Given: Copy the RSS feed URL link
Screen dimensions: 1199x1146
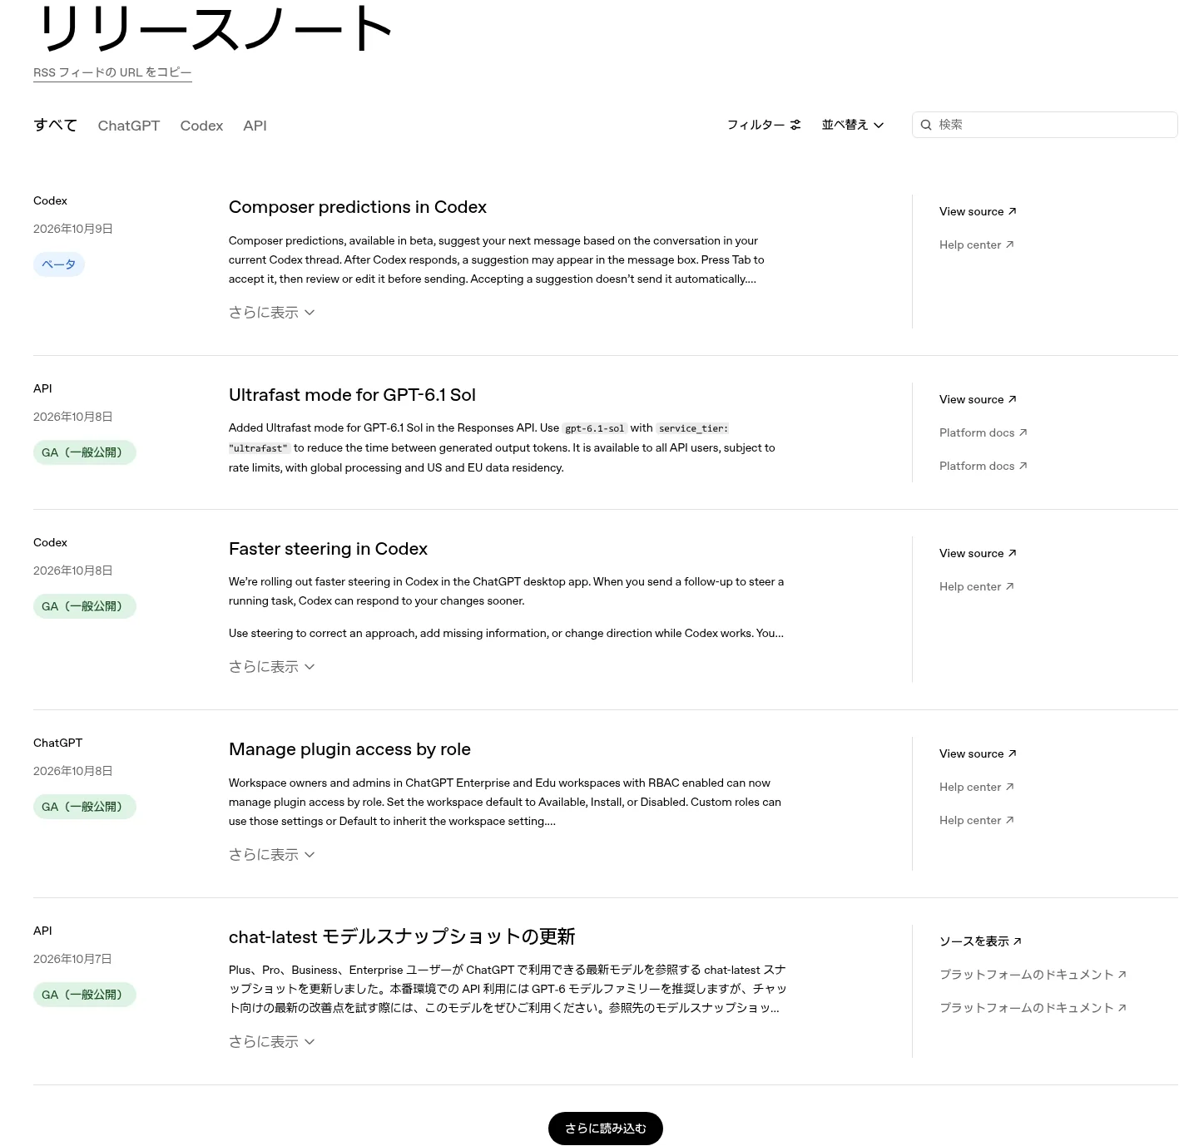Looking at the screenshot, I should pos(112,72).
